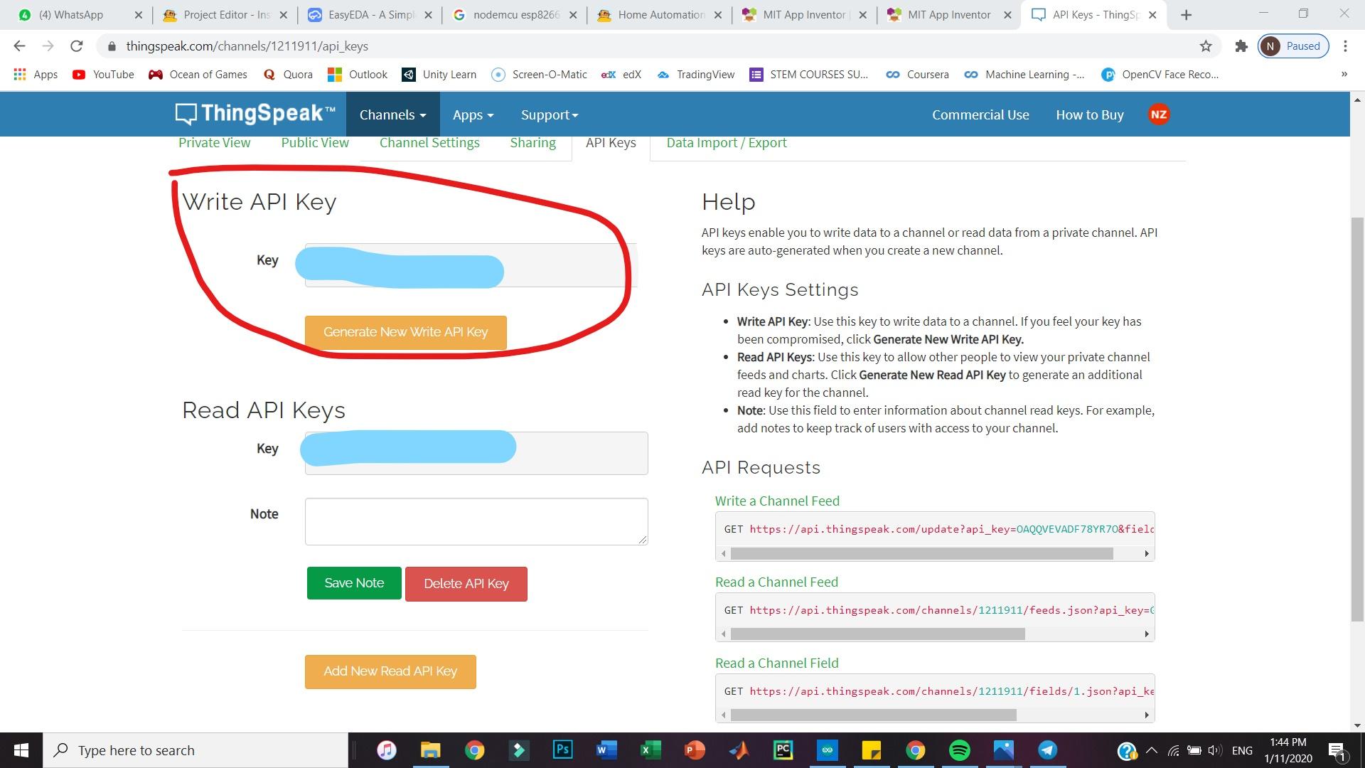The width and height of the screenshot is (1365, 768).
Task: Click Add New Read API Key
Action: click(390, 671)
